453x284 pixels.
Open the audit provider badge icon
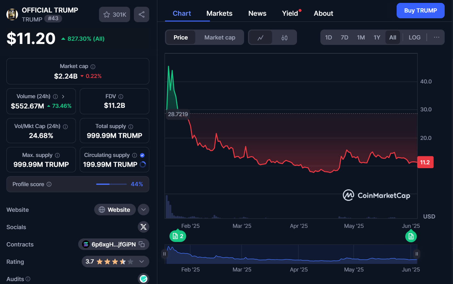tap(144, 279)
